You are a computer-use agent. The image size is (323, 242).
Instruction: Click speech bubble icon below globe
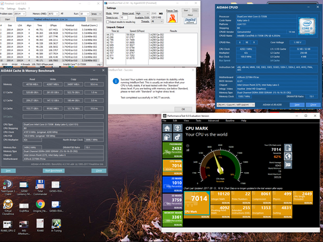288,165
